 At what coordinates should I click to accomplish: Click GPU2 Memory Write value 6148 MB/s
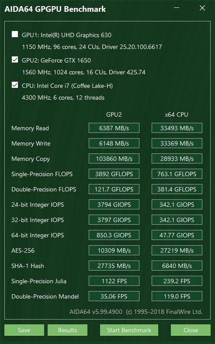[114, 143]
